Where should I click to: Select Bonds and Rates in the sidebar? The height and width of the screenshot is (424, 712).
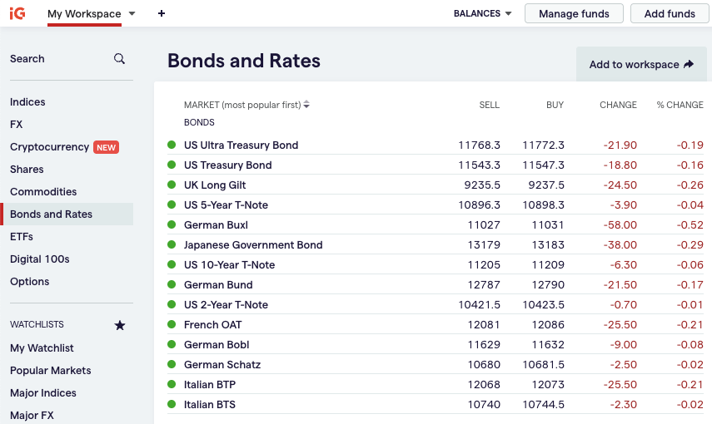pos(67,214)
